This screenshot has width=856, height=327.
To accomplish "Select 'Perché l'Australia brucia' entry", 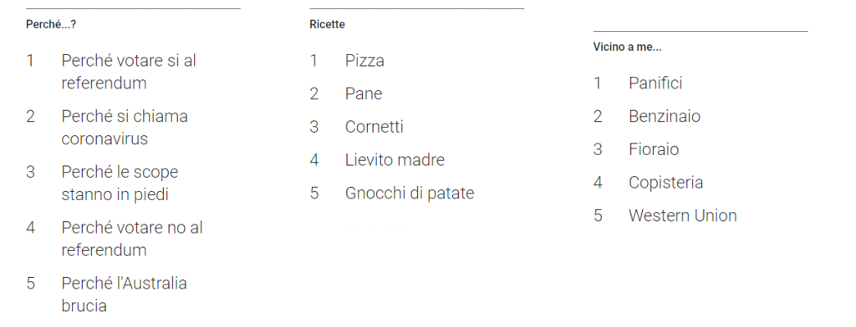I will coord(124,294).
